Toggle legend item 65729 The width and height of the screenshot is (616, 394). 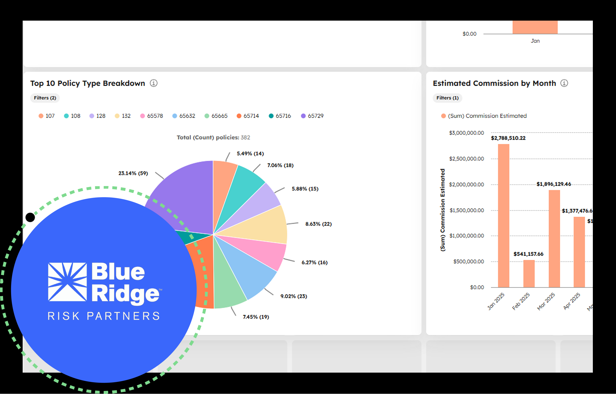312,116
